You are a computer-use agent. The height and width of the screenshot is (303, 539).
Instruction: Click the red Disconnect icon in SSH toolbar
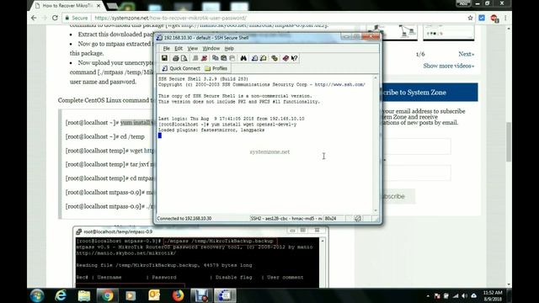pyautogui.click(x=204, y=58)
